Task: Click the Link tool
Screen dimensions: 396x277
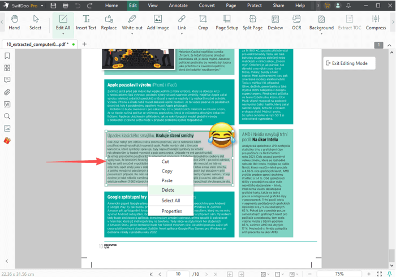Action: click(x=182, y=22)
